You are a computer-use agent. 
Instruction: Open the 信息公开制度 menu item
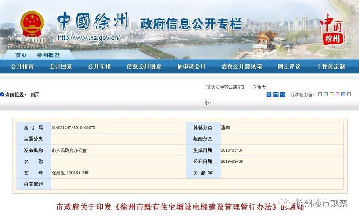(x=144, y=66)
